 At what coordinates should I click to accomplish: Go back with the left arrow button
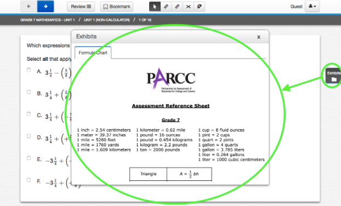(29, 7)
